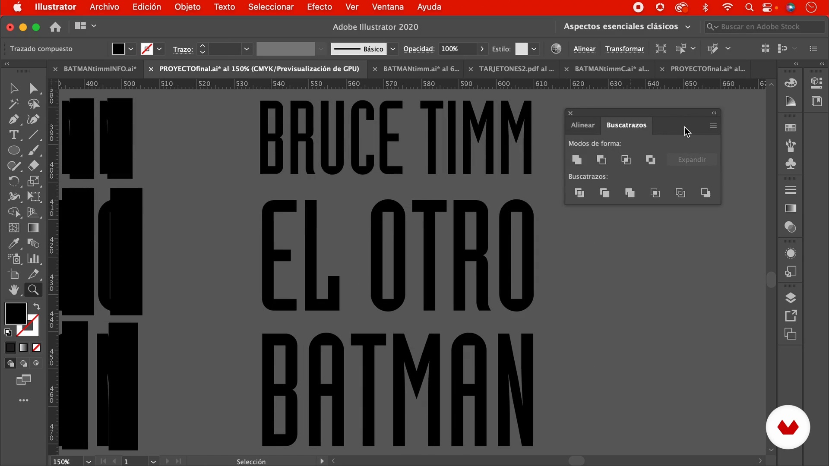Select the Pen tool

[14, 120]
